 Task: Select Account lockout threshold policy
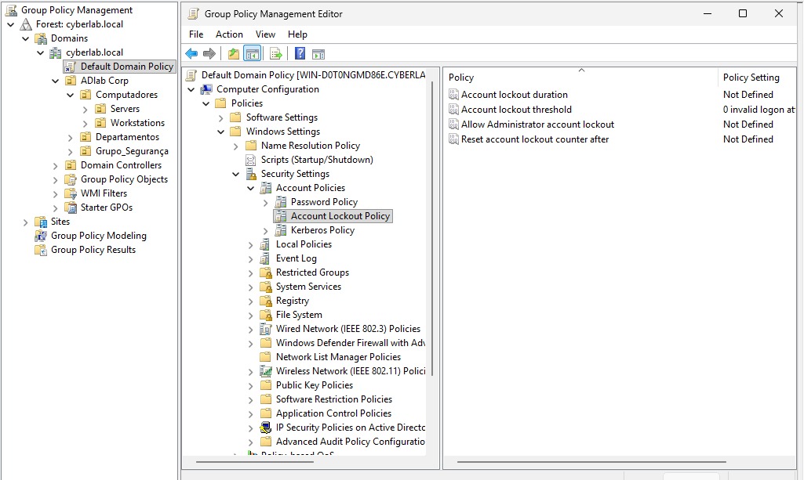516,110
